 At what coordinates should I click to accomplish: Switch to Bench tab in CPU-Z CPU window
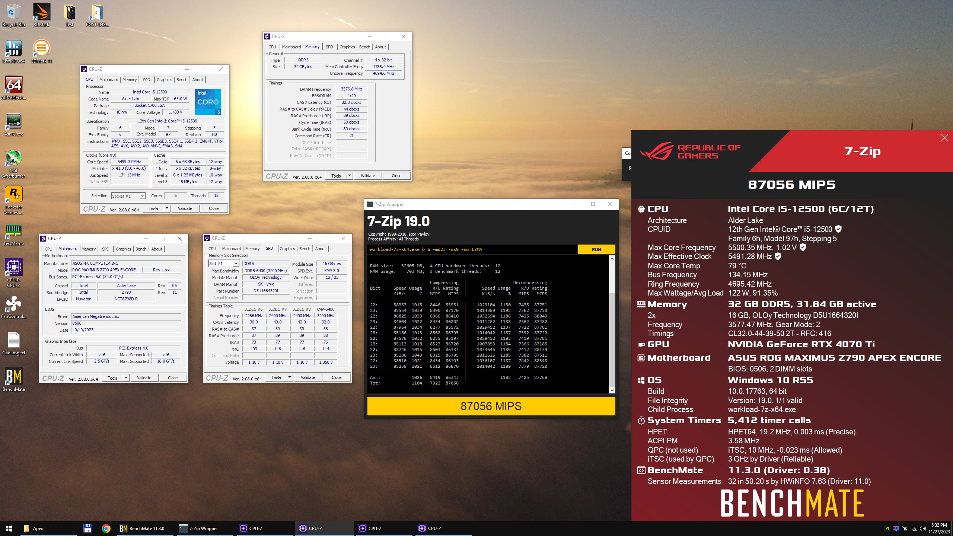coord(182,80)
